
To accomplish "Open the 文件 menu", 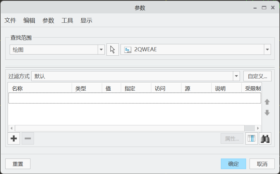I will coord(10,20).
